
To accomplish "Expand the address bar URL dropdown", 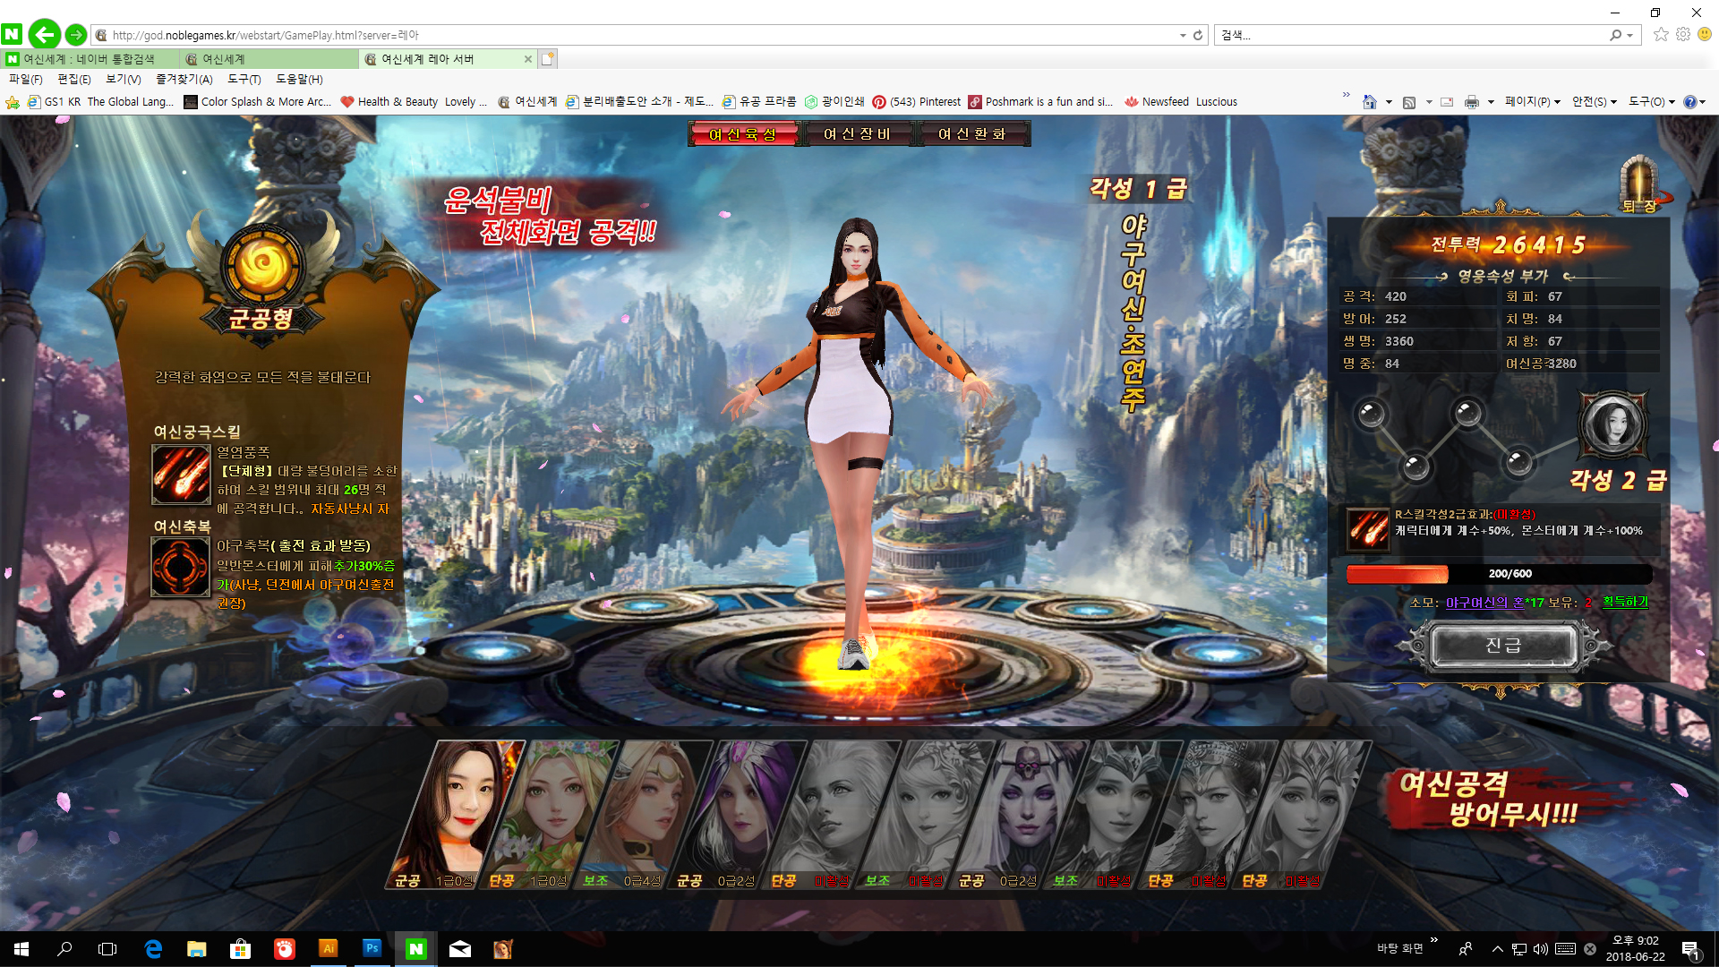I will click(1183, 35).
